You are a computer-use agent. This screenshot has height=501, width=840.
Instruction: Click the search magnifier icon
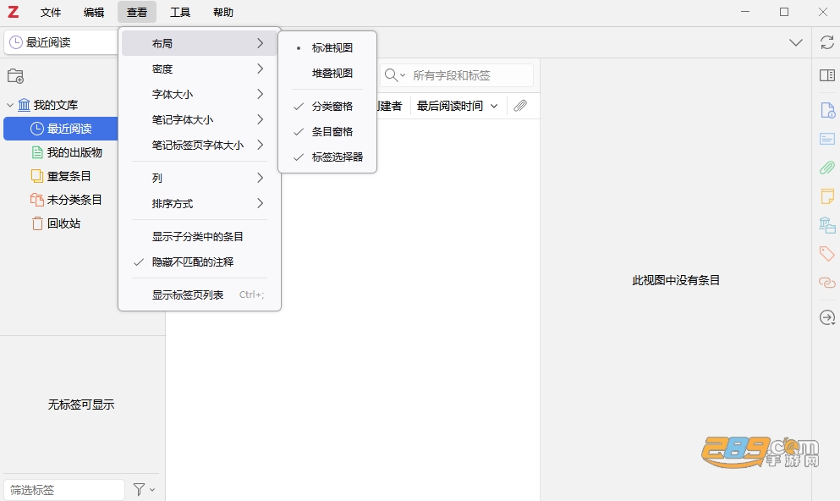coord(392,75)
